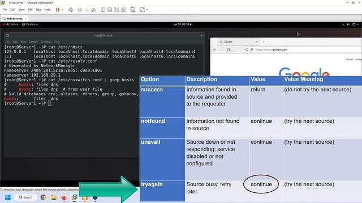
Task: Click the 'tryagain' option cell
Action: pos(162,191)
